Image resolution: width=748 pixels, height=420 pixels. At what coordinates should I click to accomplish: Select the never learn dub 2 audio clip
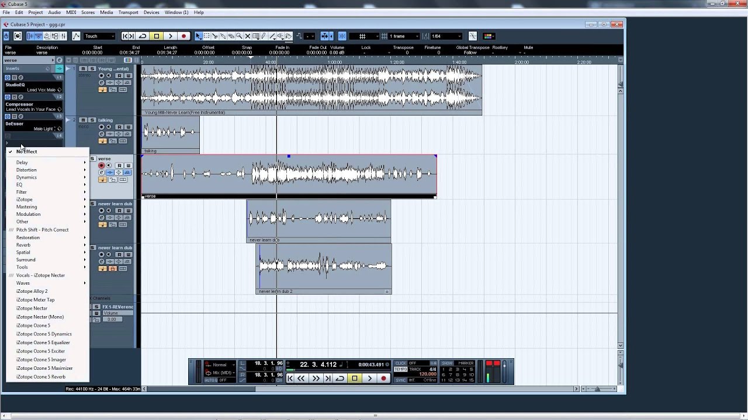pyautogui.click(x=324, y=268)
